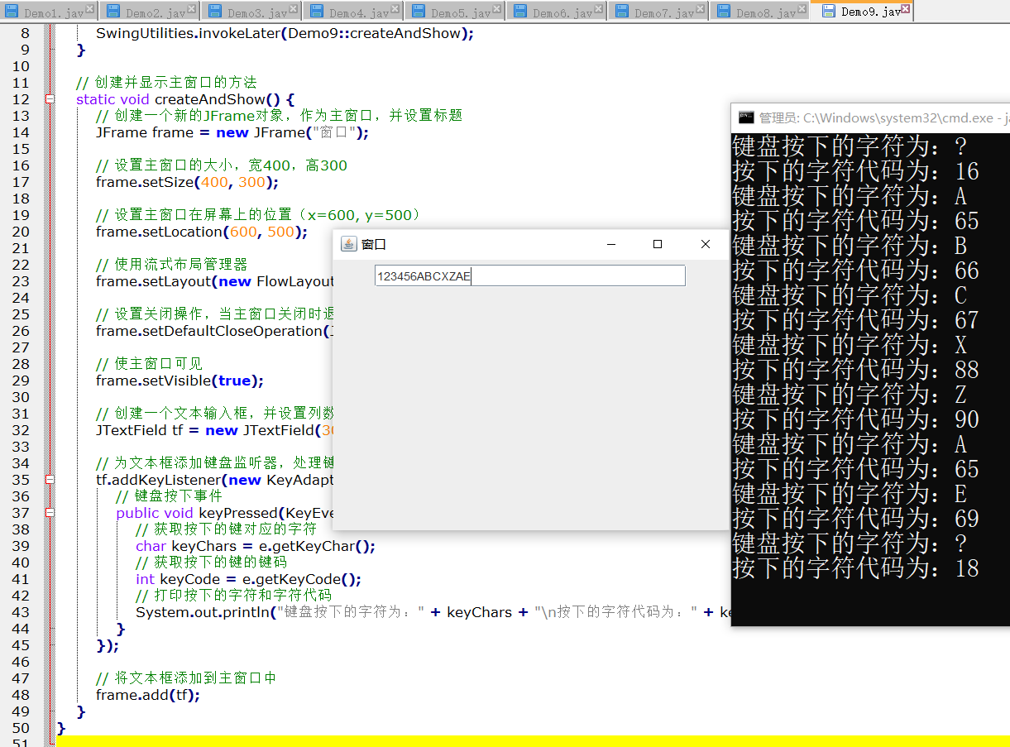Image resolution: width=1010 pixels, height=747 pixels.
Task: Click the Java coffee-cup window icon
Action: (x=349, y=244)
